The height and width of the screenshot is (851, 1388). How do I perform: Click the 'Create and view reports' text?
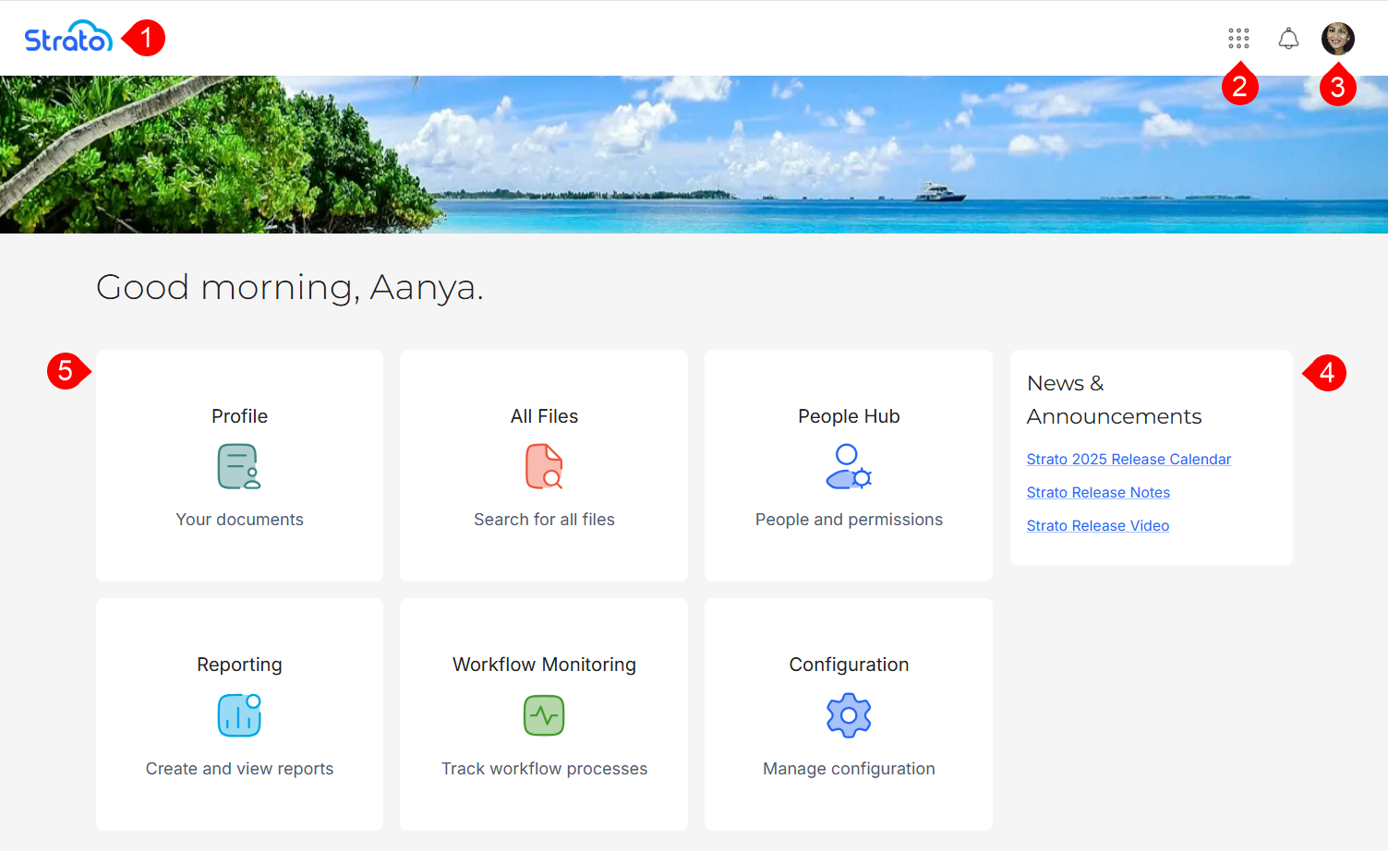click(x=239, y=769)
